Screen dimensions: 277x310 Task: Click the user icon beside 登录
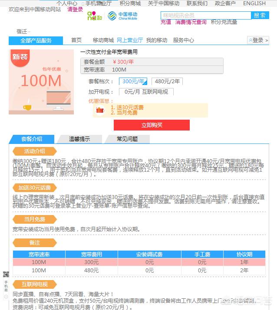pyautogui.click(x=251, y=40)
